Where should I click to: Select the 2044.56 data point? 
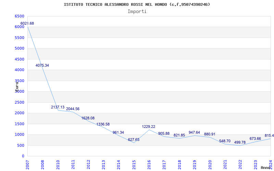click(73, 109)
